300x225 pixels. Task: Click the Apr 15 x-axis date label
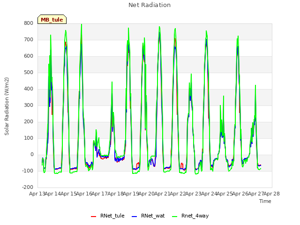pos(68,194)
